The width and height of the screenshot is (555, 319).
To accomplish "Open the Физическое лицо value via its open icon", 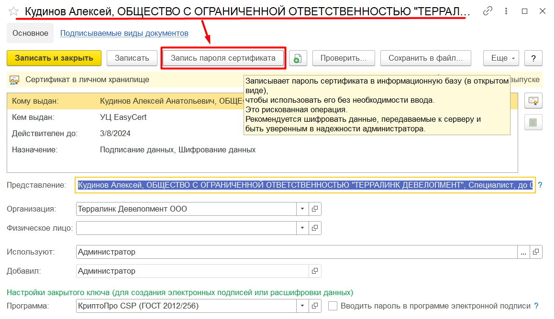I will point(315,228).
